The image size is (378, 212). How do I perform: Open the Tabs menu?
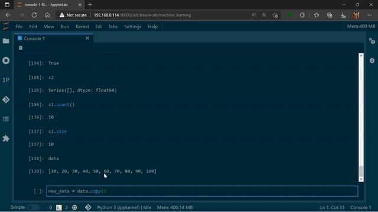click(x=113, y=26)
